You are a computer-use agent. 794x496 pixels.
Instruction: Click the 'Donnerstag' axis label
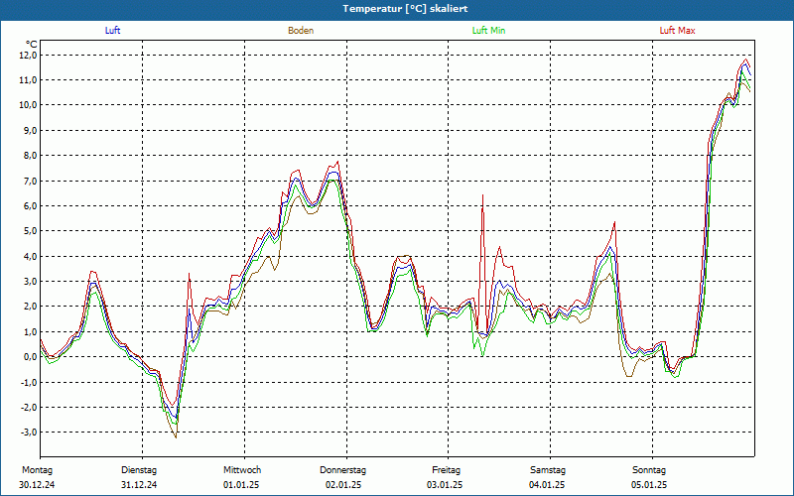(343, 469)
